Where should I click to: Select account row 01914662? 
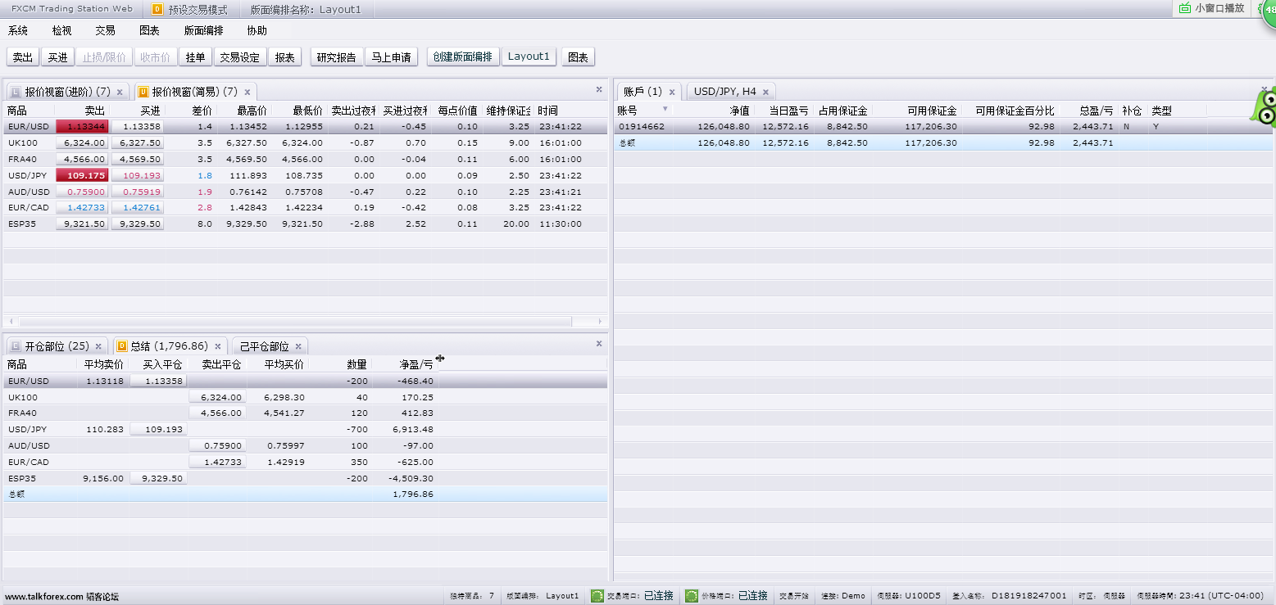tap(943, 126)
